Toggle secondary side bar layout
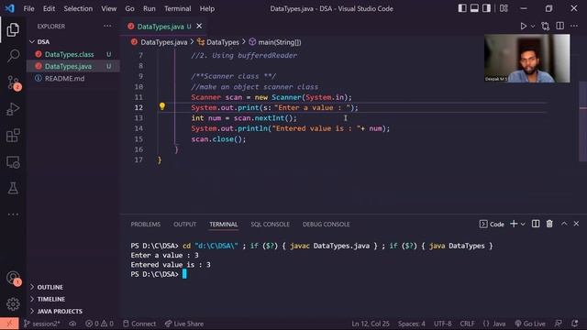 [x=486, y=8]
